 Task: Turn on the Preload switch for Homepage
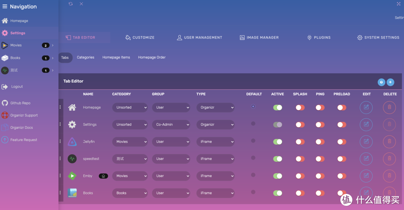coord(342,108)
